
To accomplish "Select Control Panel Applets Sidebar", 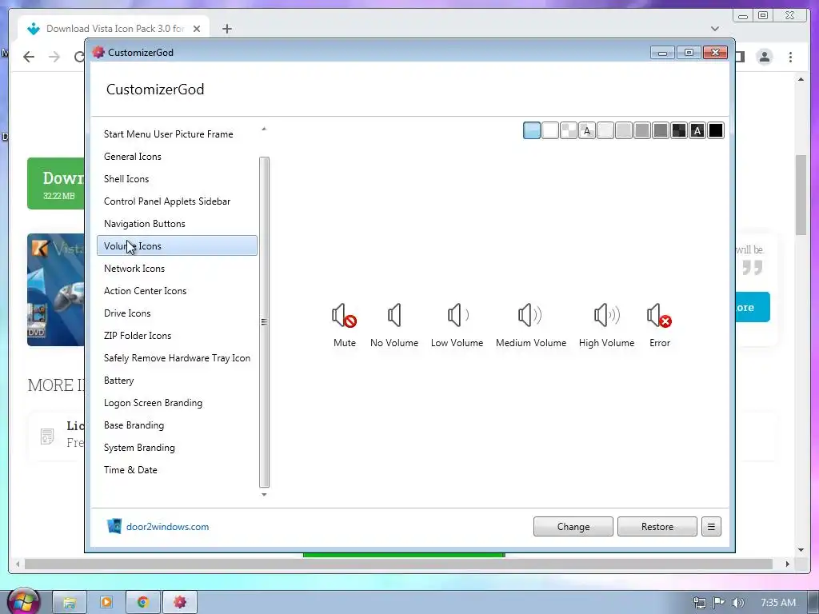I will [x=177, y=201].
